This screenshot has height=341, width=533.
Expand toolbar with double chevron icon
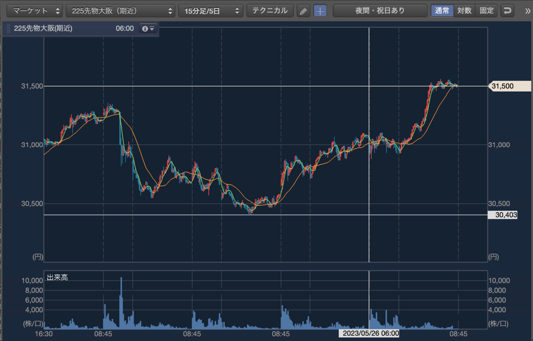click(x=527, y=11)
